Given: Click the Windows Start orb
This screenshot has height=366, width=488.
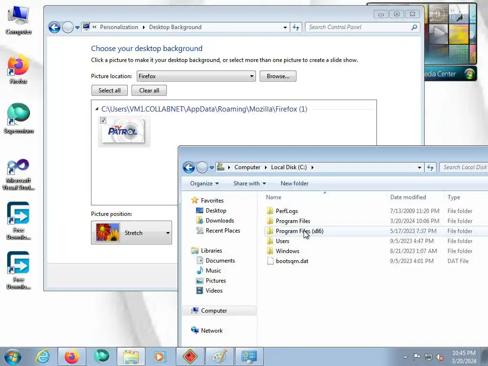Looking at the screenshot, I should point(13,356).
